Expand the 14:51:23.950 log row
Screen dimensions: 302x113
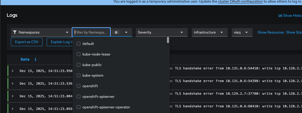pyautogui.click(x=12, y=71)
